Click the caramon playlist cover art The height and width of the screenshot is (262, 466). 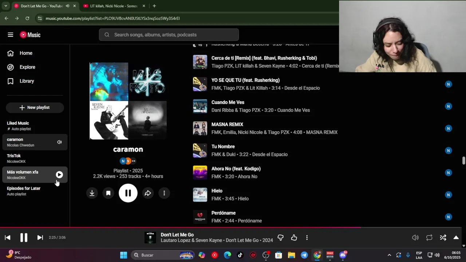[x=128, y=101]
